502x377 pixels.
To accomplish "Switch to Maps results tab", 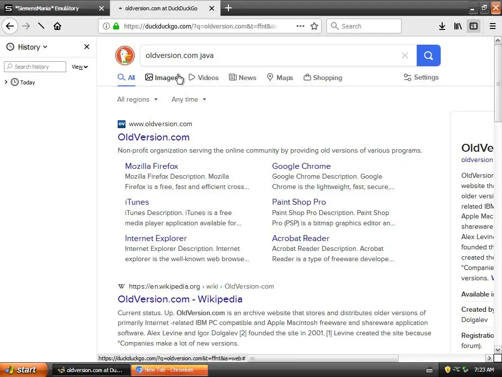I will click(x=280, y=78).
